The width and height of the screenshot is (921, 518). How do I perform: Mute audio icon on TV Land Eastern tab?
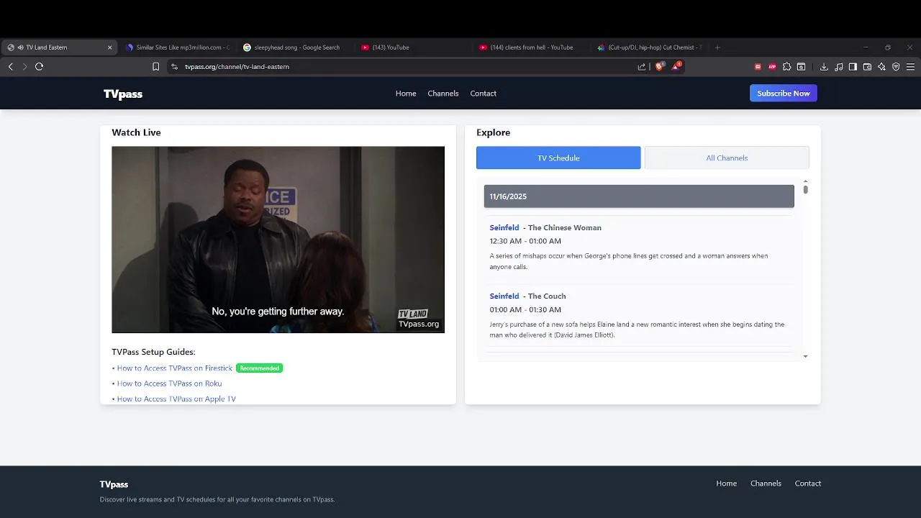point(20,47)
